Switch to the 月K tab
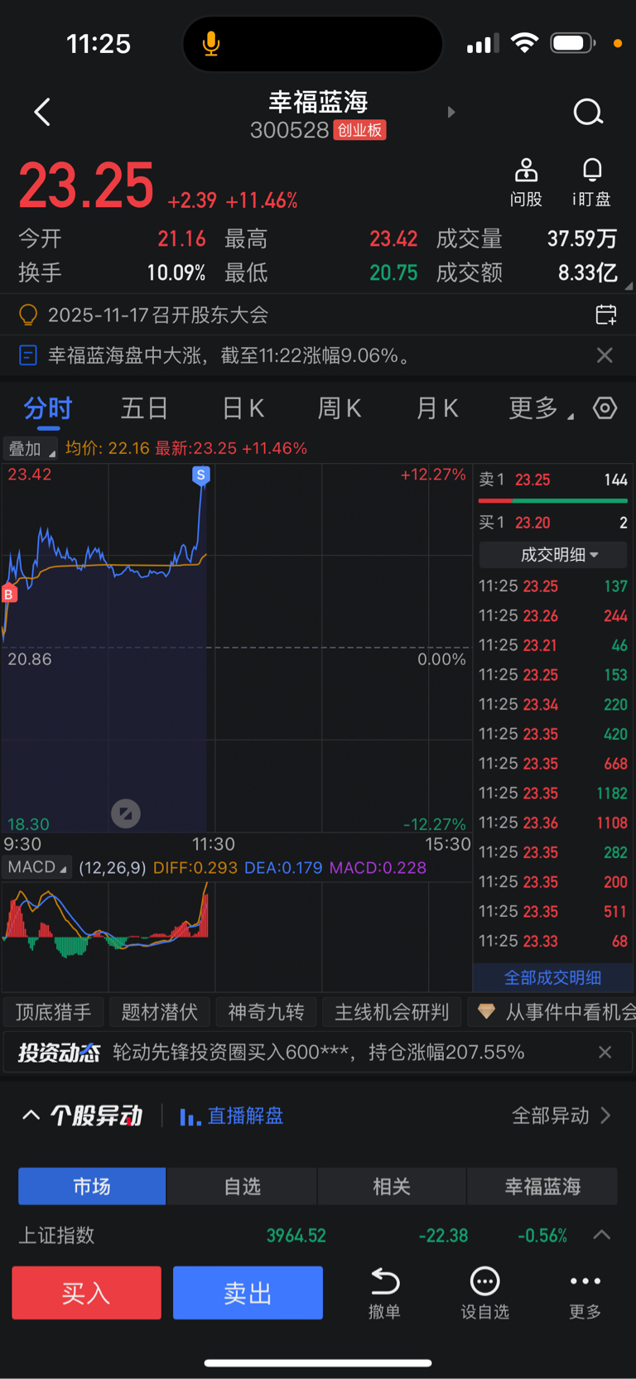Viewport: 636px width, 1379px height. click(x=438, y=408)
